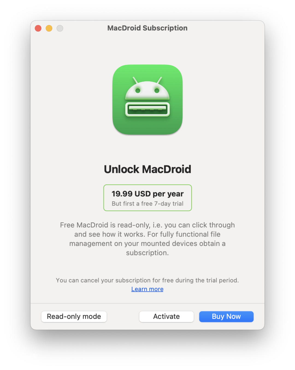Click the free 7-day trial subtitle

tap(147, 204)
